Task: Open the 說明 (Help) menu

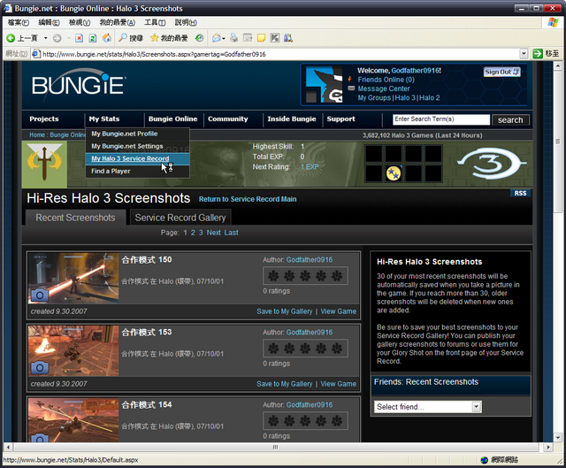Action: click(x=186, y=22)
